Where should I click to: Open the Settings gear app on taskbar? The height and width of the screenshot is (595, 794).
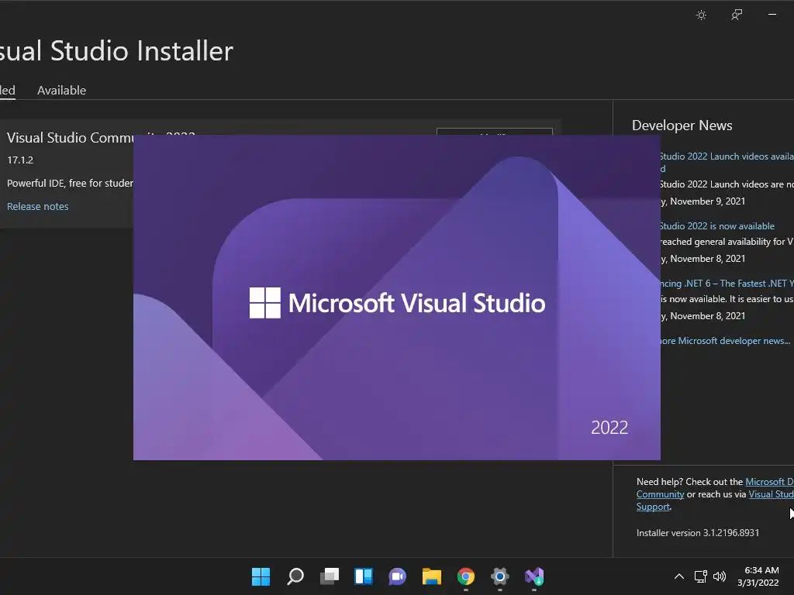pos(500,576)
